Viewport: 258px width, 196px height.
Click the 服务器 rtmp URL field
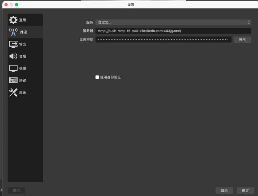[x=173, y=31]
